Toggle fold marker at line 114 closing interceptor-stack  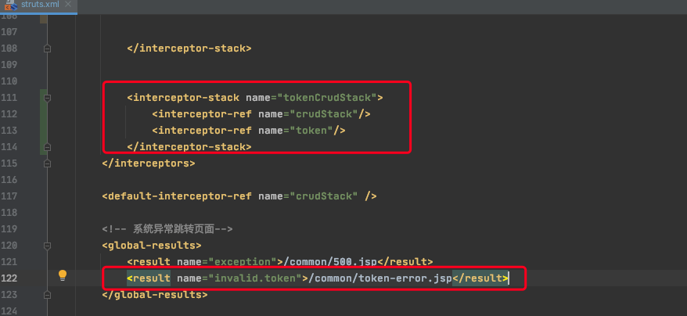tap(48, 147)
